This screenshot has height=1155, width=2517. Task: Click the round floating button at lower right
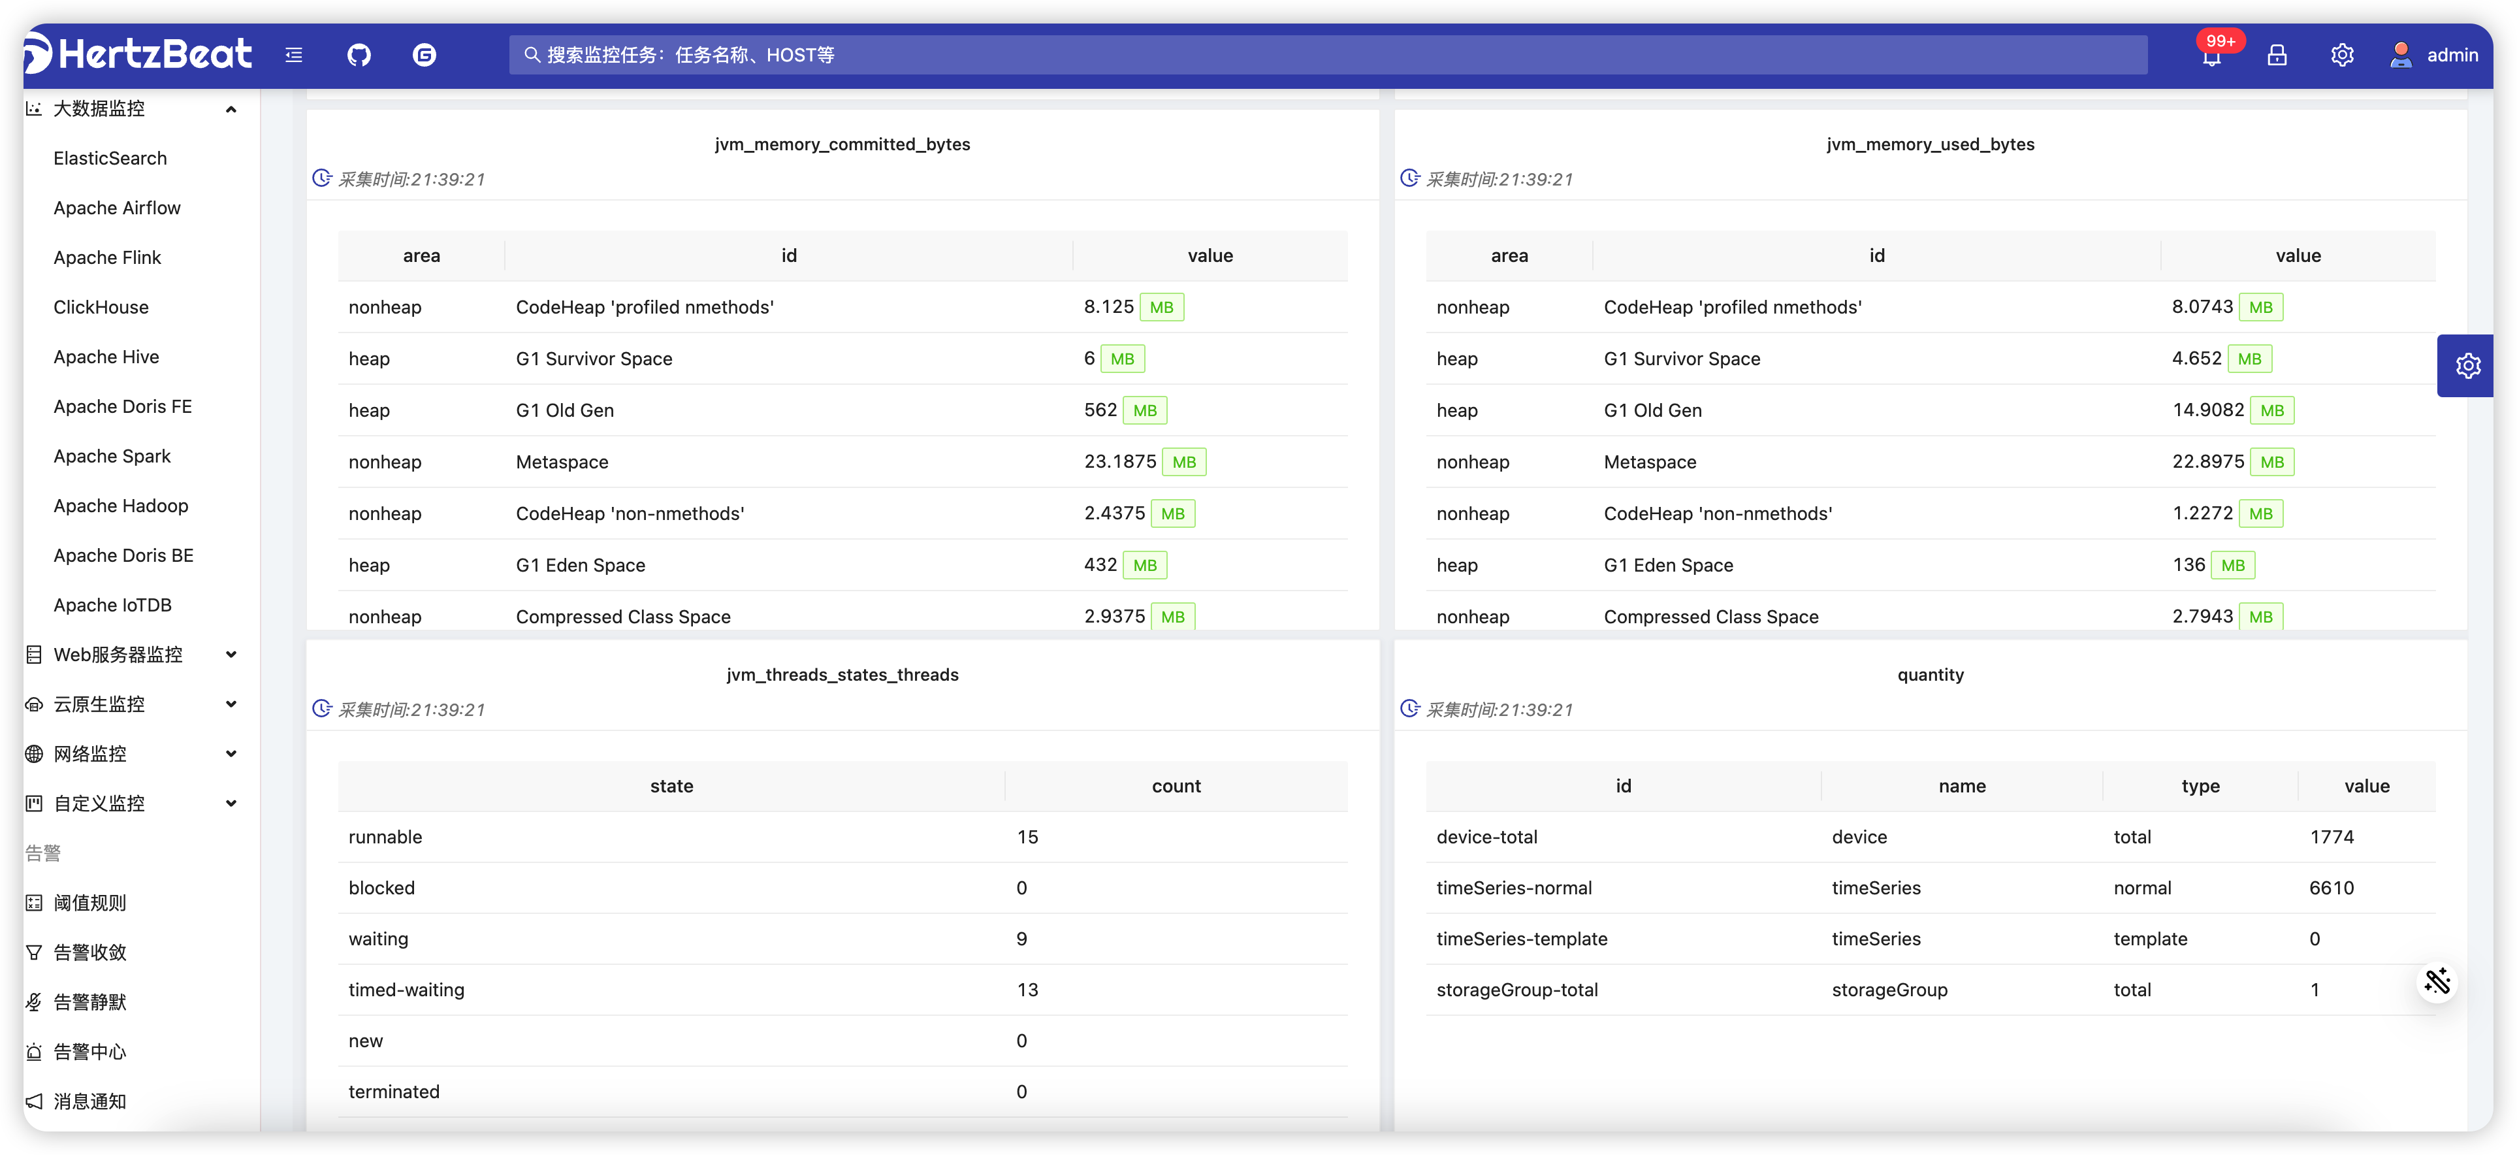coord(2437,981)
